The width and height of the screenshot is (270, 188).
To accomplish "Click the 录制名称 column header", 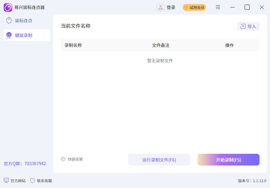I will point(73,45).
